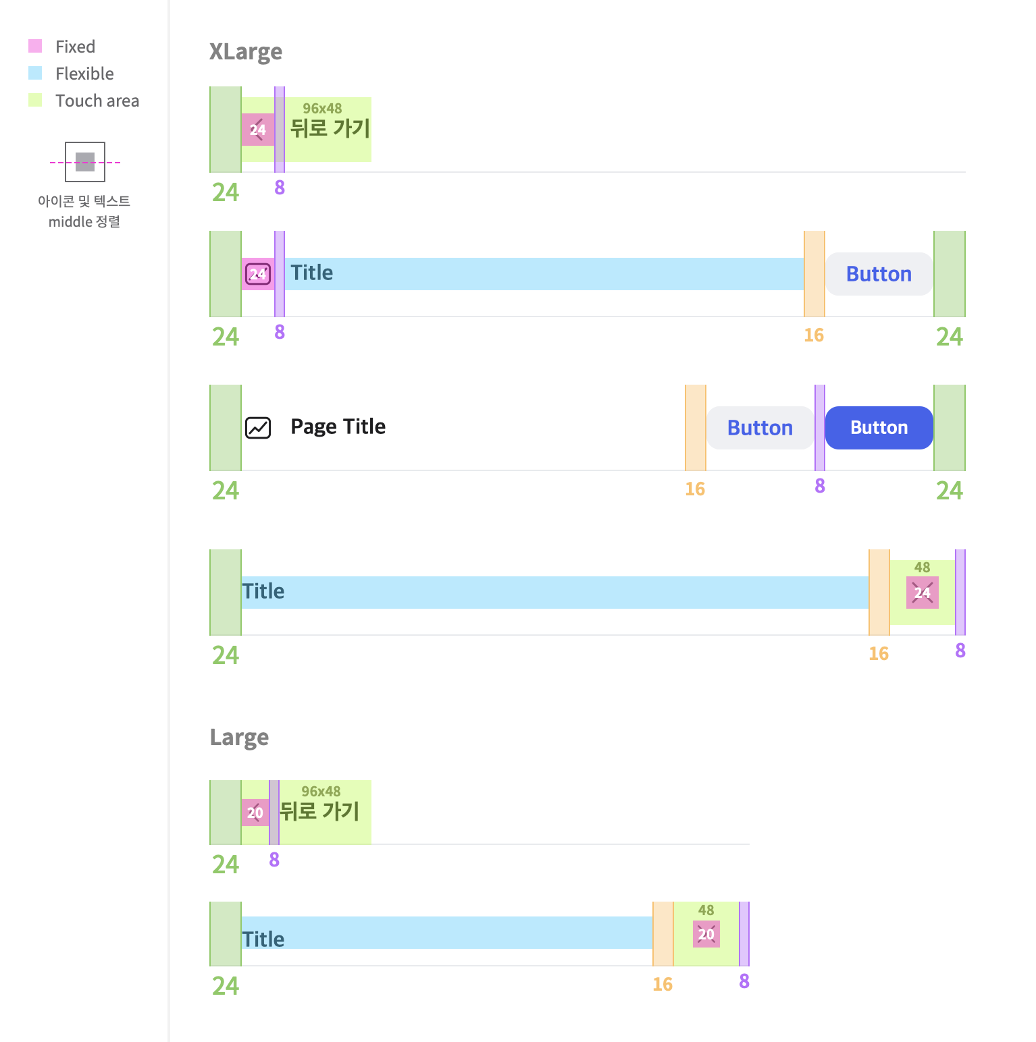Image resolution: width=1036 pixels, height=1042 pixels.
Task: Click the 뒤로 가기 label under XLarge
Action: point(330,128)
